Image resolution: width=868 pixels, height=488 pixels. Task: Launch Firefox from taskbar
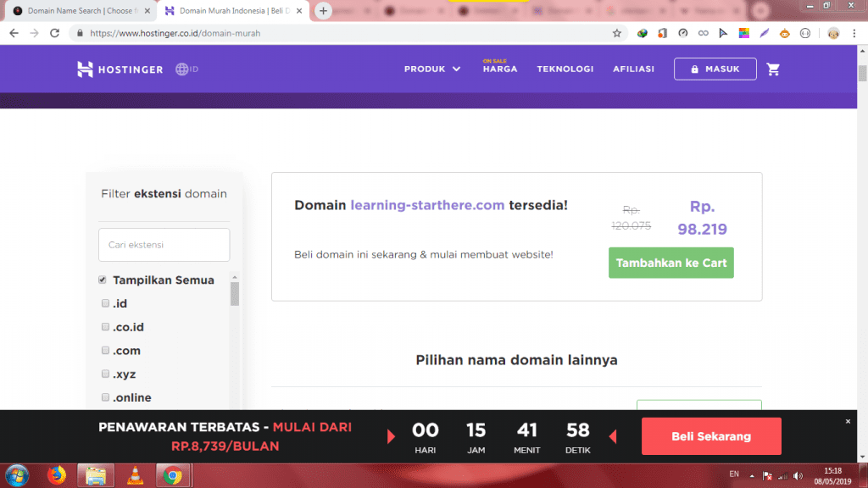pos(57,476)
